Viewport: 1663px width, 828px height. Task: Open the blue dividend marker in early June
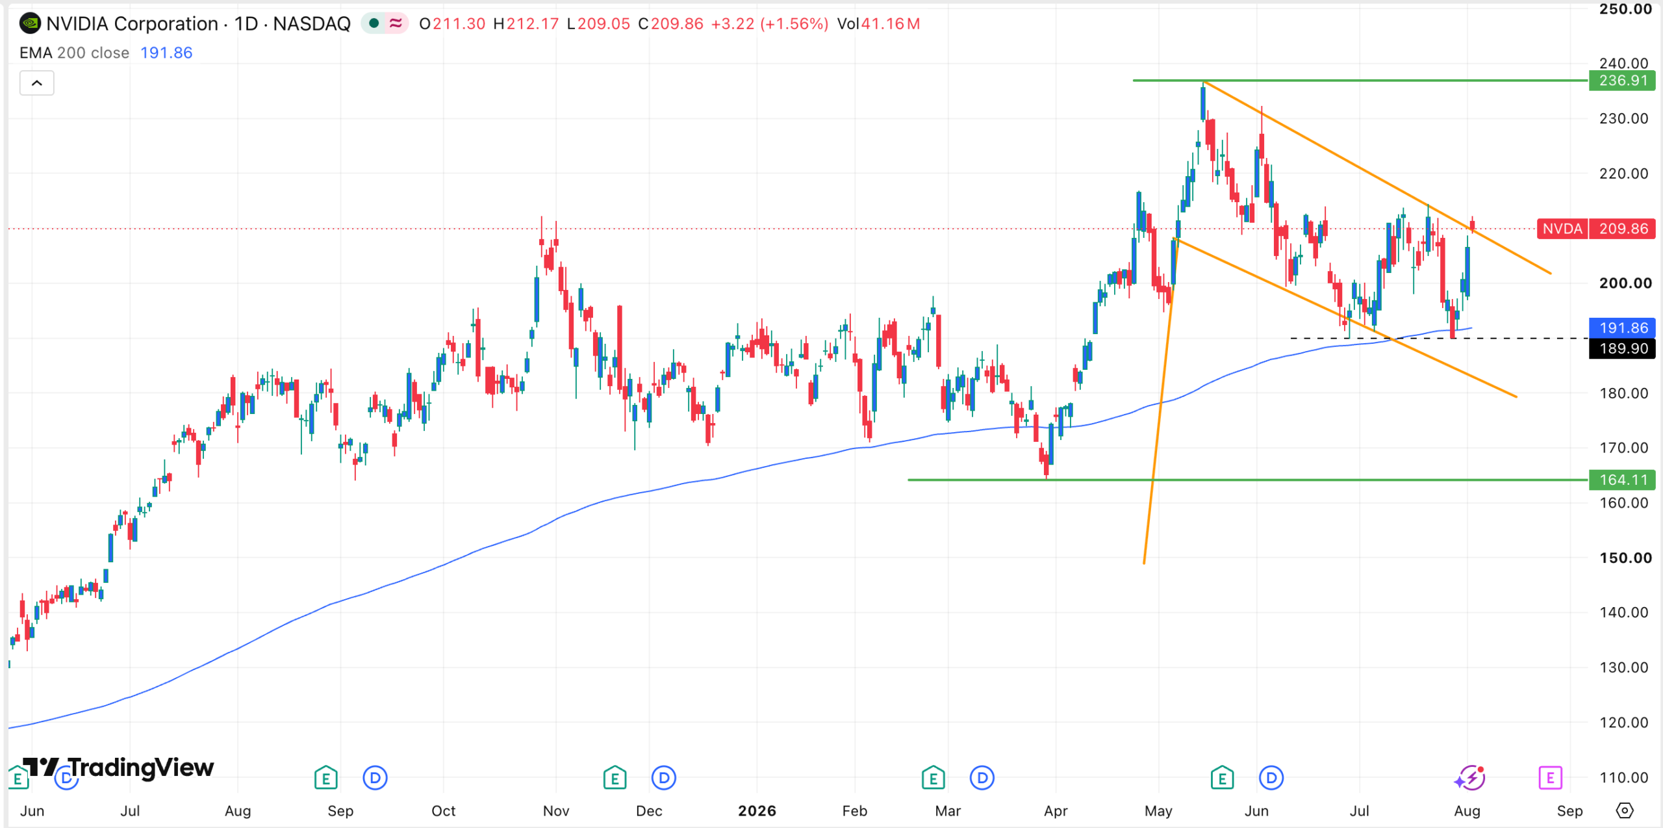point(1271,777)
